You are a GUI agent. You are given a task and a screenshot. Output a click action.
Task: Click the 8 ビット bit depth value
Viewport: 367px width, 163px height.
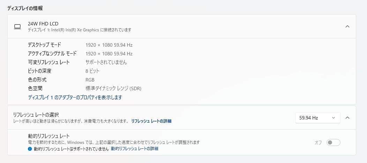tap(92, 71)
